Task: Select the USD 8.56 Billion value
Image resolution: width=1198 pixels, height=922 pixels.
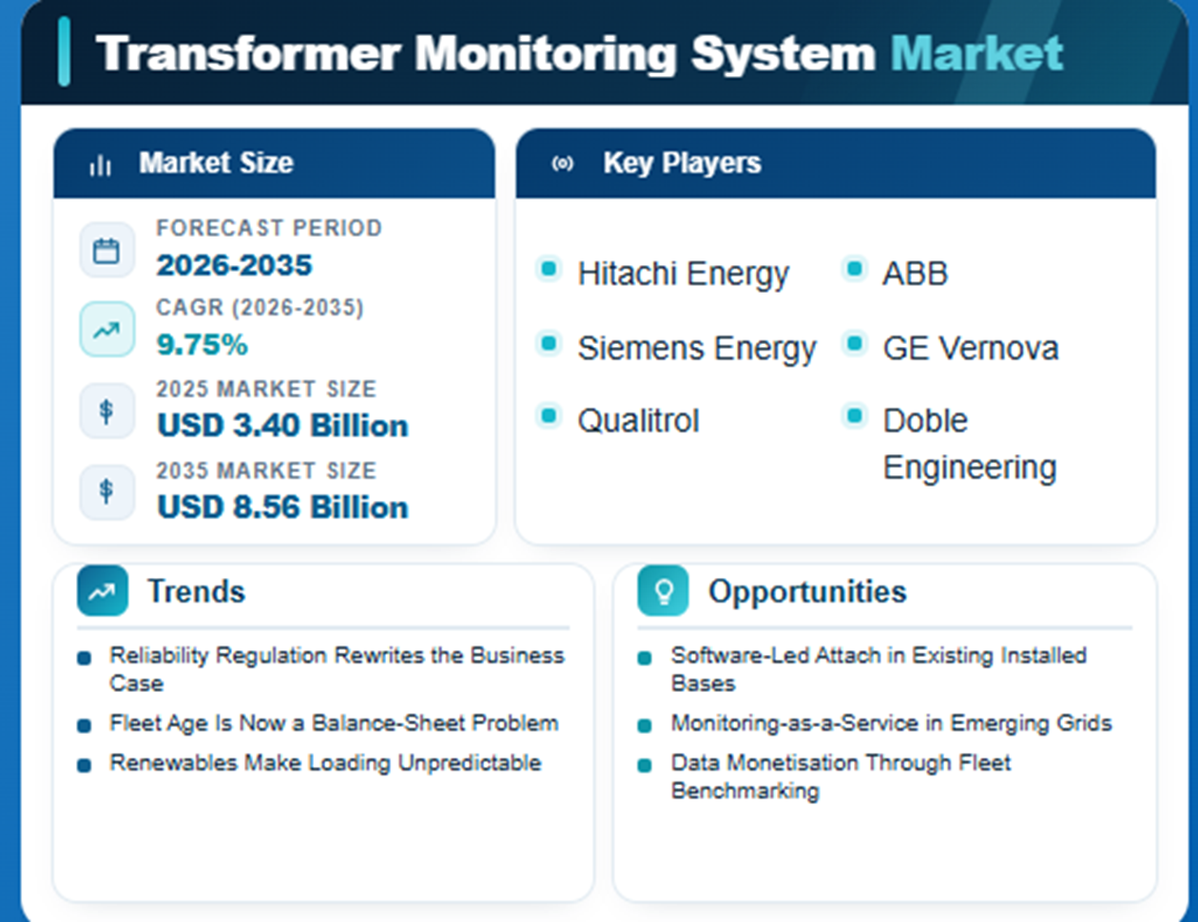Action: click(282, 508)
